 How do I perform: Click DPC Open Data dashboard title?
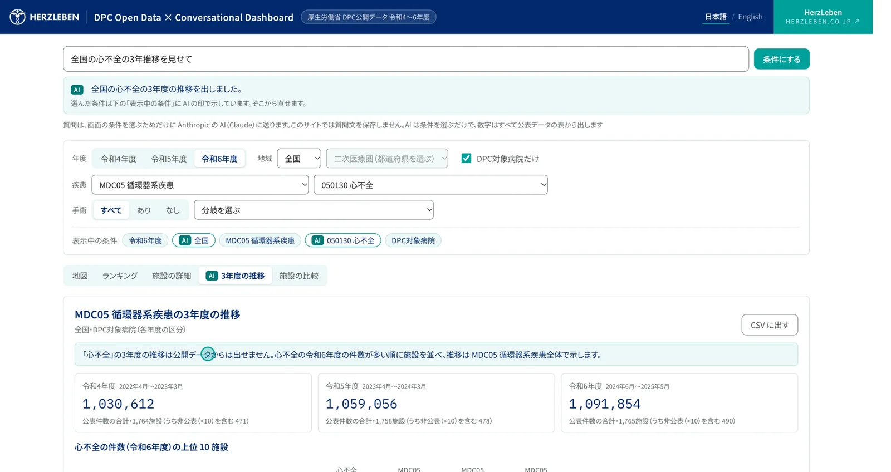tap(194, 17)
